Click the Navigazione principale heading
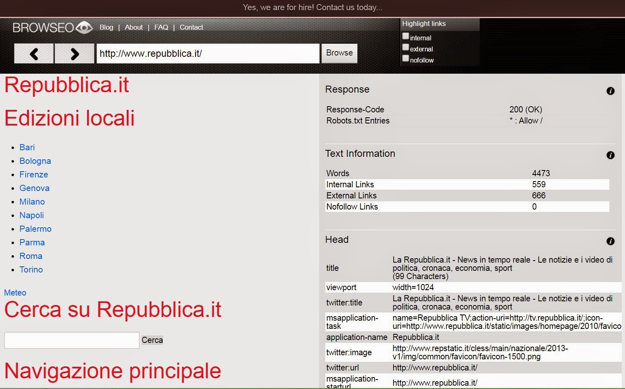Screen dimensions: 625x389 pos(112,371)
